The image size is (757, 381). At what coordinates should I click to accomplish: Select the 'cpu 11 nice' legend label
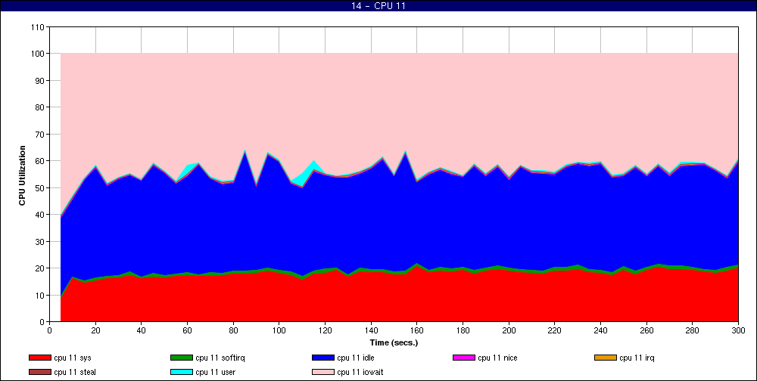pyautogui.click(x=497, y=358)
